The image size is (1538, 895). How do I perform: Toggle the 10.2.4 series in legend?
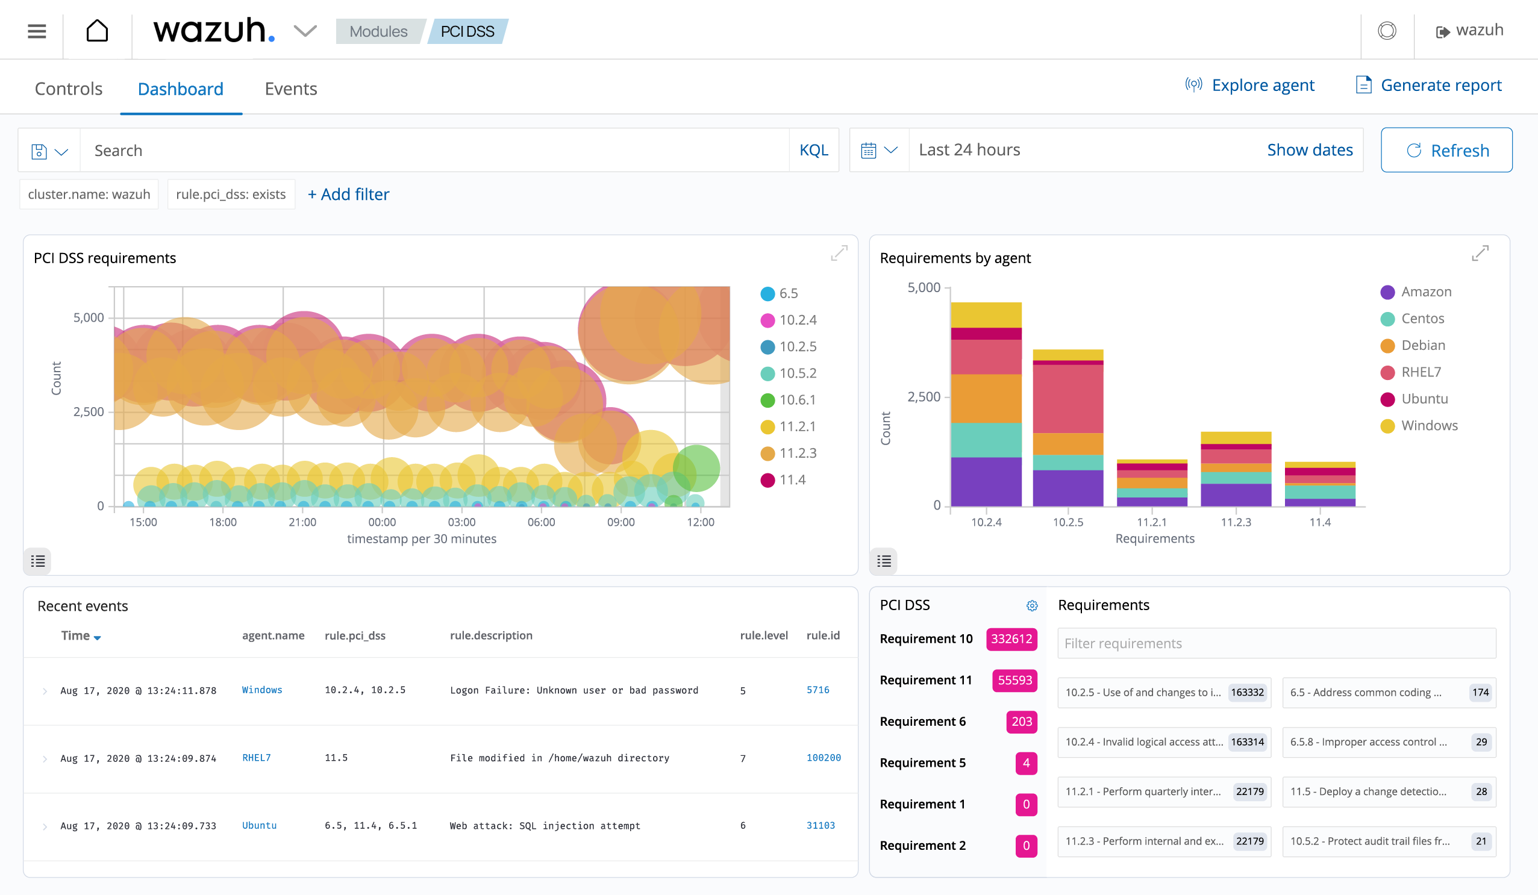(797, 320)
